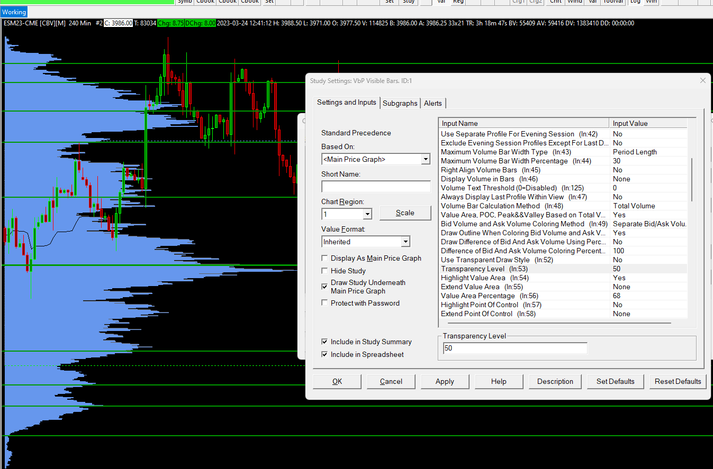Image resolution: width=713 pixels, height=469 pixels.
Task: Click the inputs list vertical scrollbar thumb
Action: (691, 179)
